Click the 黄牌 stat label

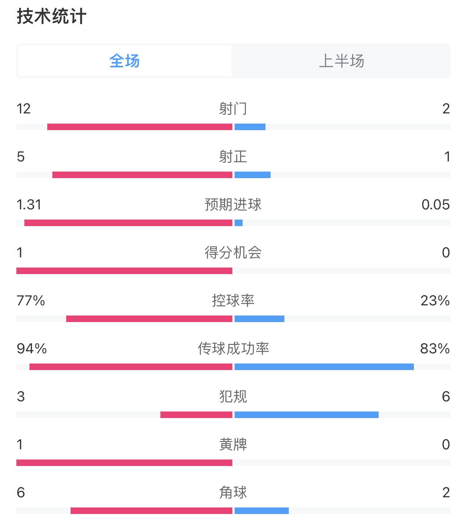[x=233, y=445]
